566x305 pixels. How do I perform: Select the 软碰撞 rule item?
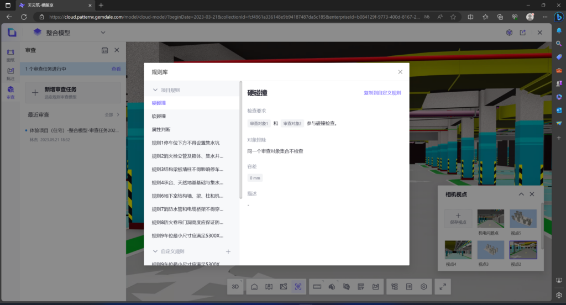[159, 116]
